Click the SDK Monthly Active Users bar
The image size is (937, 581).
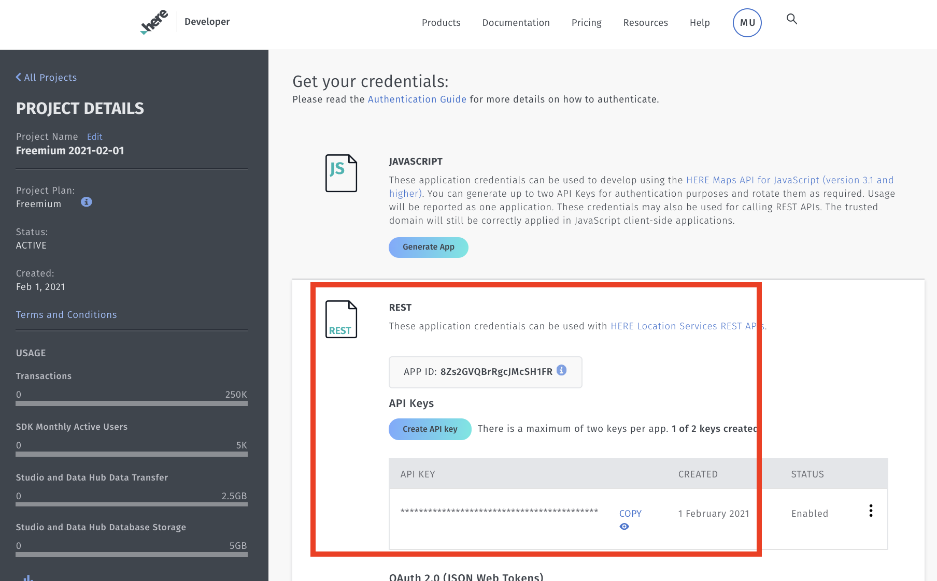(132, 454)
